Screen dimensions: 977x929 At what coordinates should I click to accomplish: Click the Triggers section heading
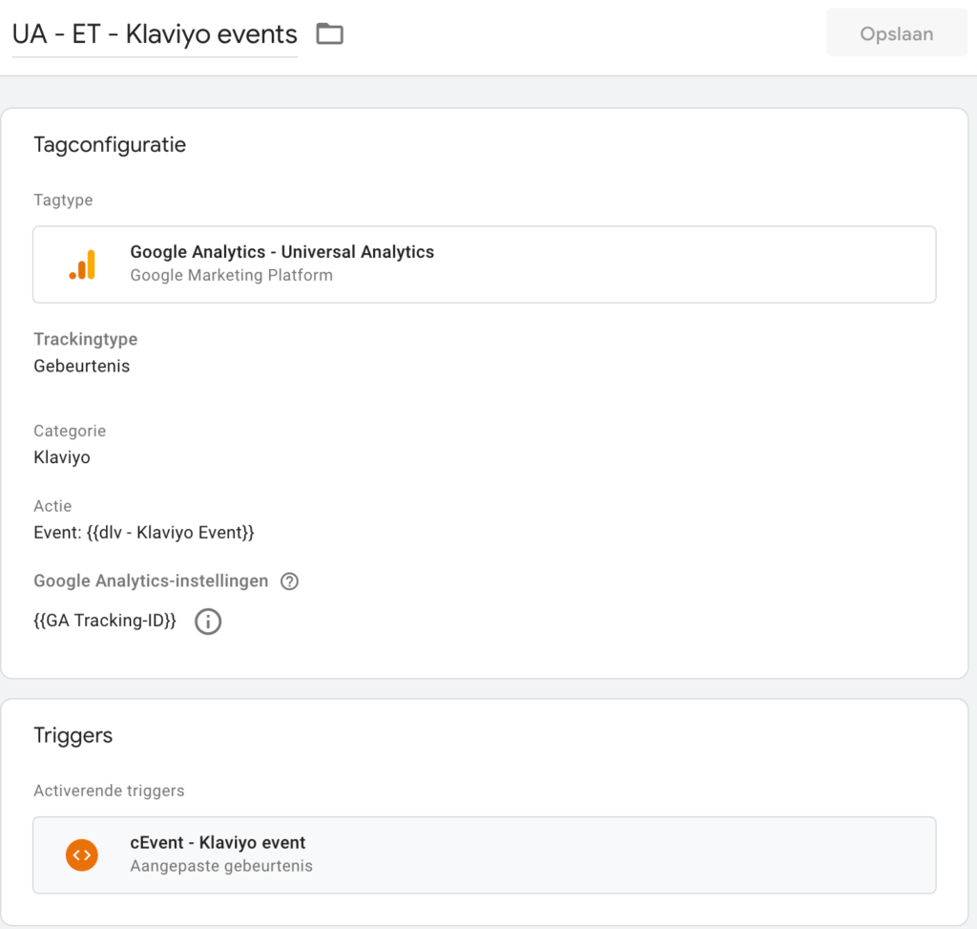73,735
